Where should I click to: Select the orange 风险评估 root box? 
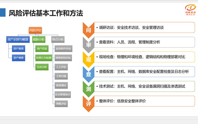(35, 30)
